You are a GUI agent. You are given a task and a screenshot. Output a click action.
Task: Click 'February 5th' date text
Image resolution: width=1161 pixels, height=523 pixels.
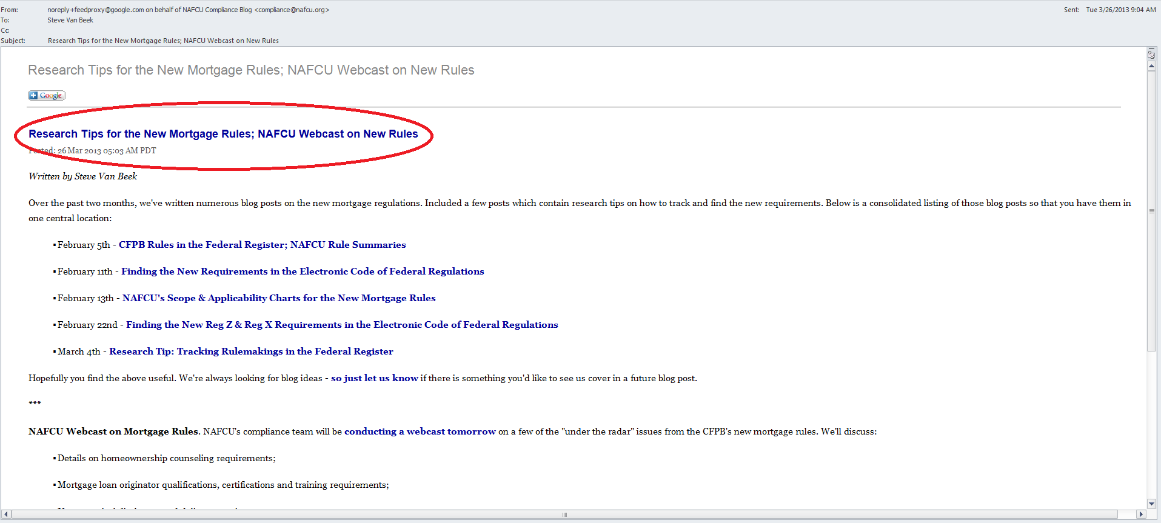[84, 245]
